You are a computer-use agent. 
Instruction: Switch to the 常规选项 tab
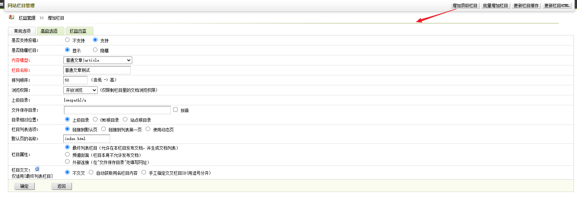(x=22, y=31)
